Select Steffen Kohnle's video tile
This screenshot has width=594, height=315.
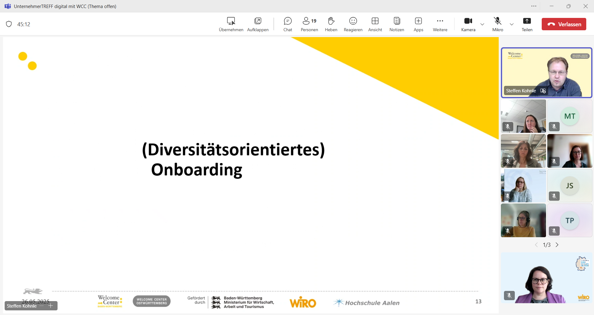point(546,73)
